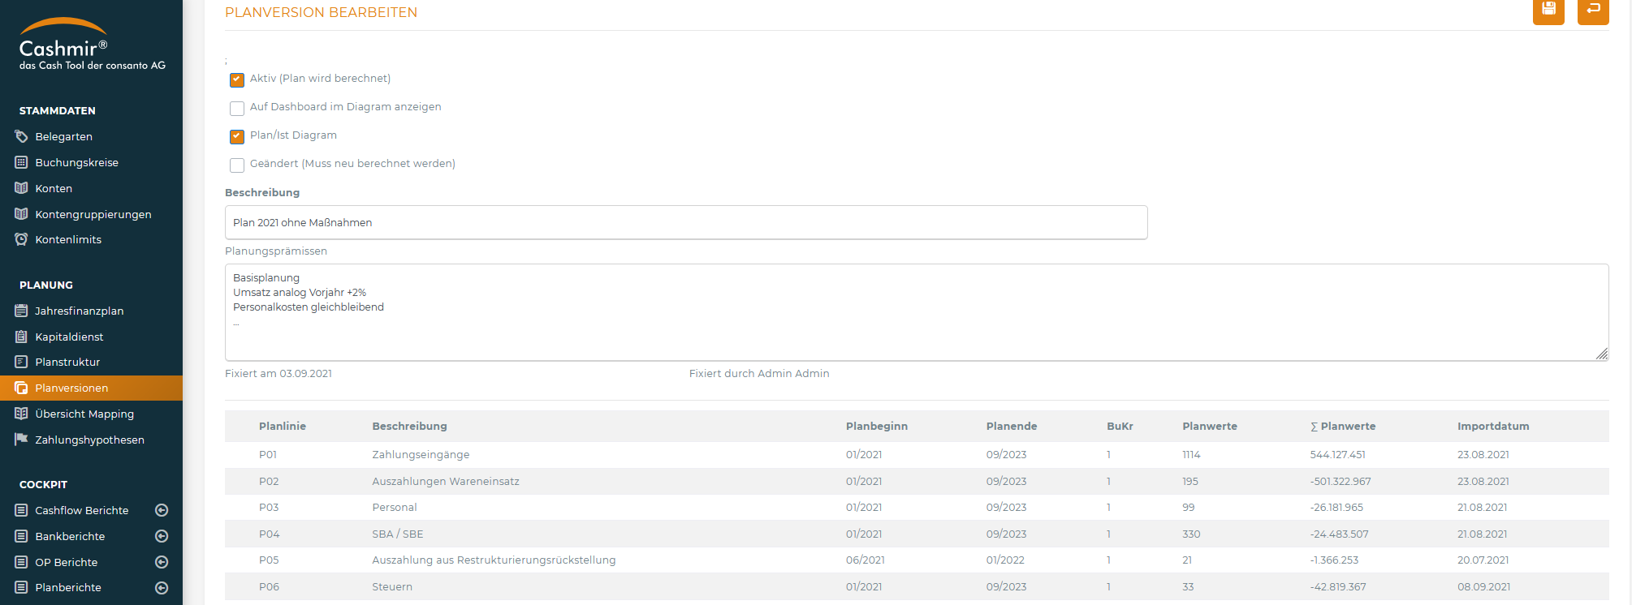The width and height of the screenshot is (1632, 605).
Task: Check 'Geändert (Muss neu berechnet werden)'
Action: tap(237, 165)
